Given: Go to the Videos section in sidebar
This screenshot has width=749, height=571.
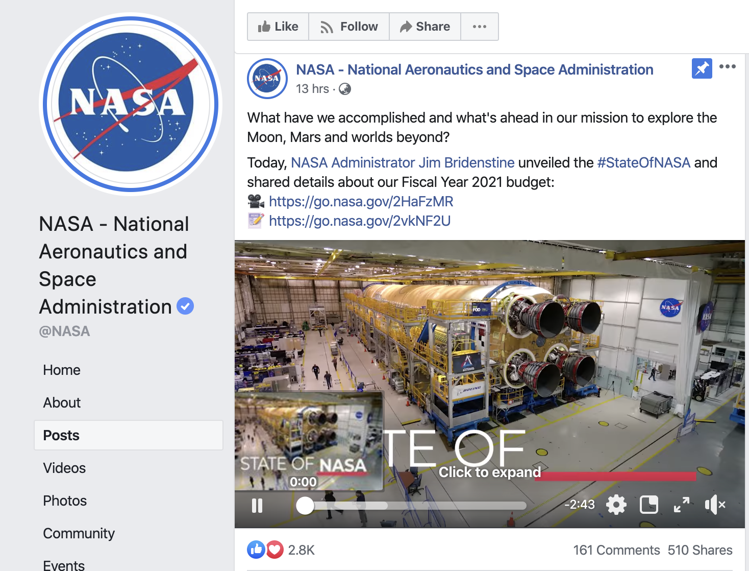Looking at the screenshot, I should click(x=64, y=468).
